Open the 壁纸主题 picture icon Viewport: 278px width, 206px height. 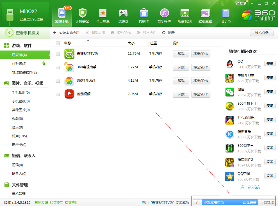[x=205, y=13]
